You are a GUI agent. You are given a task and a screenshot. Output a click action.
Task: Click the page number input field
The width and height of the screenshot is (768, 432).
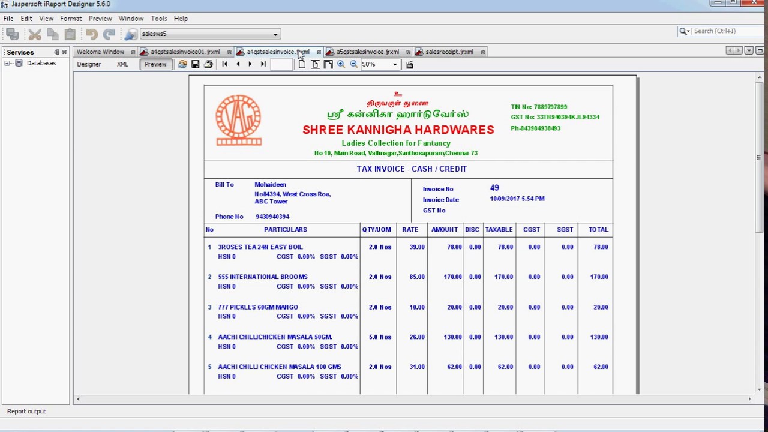click(281, 64)
